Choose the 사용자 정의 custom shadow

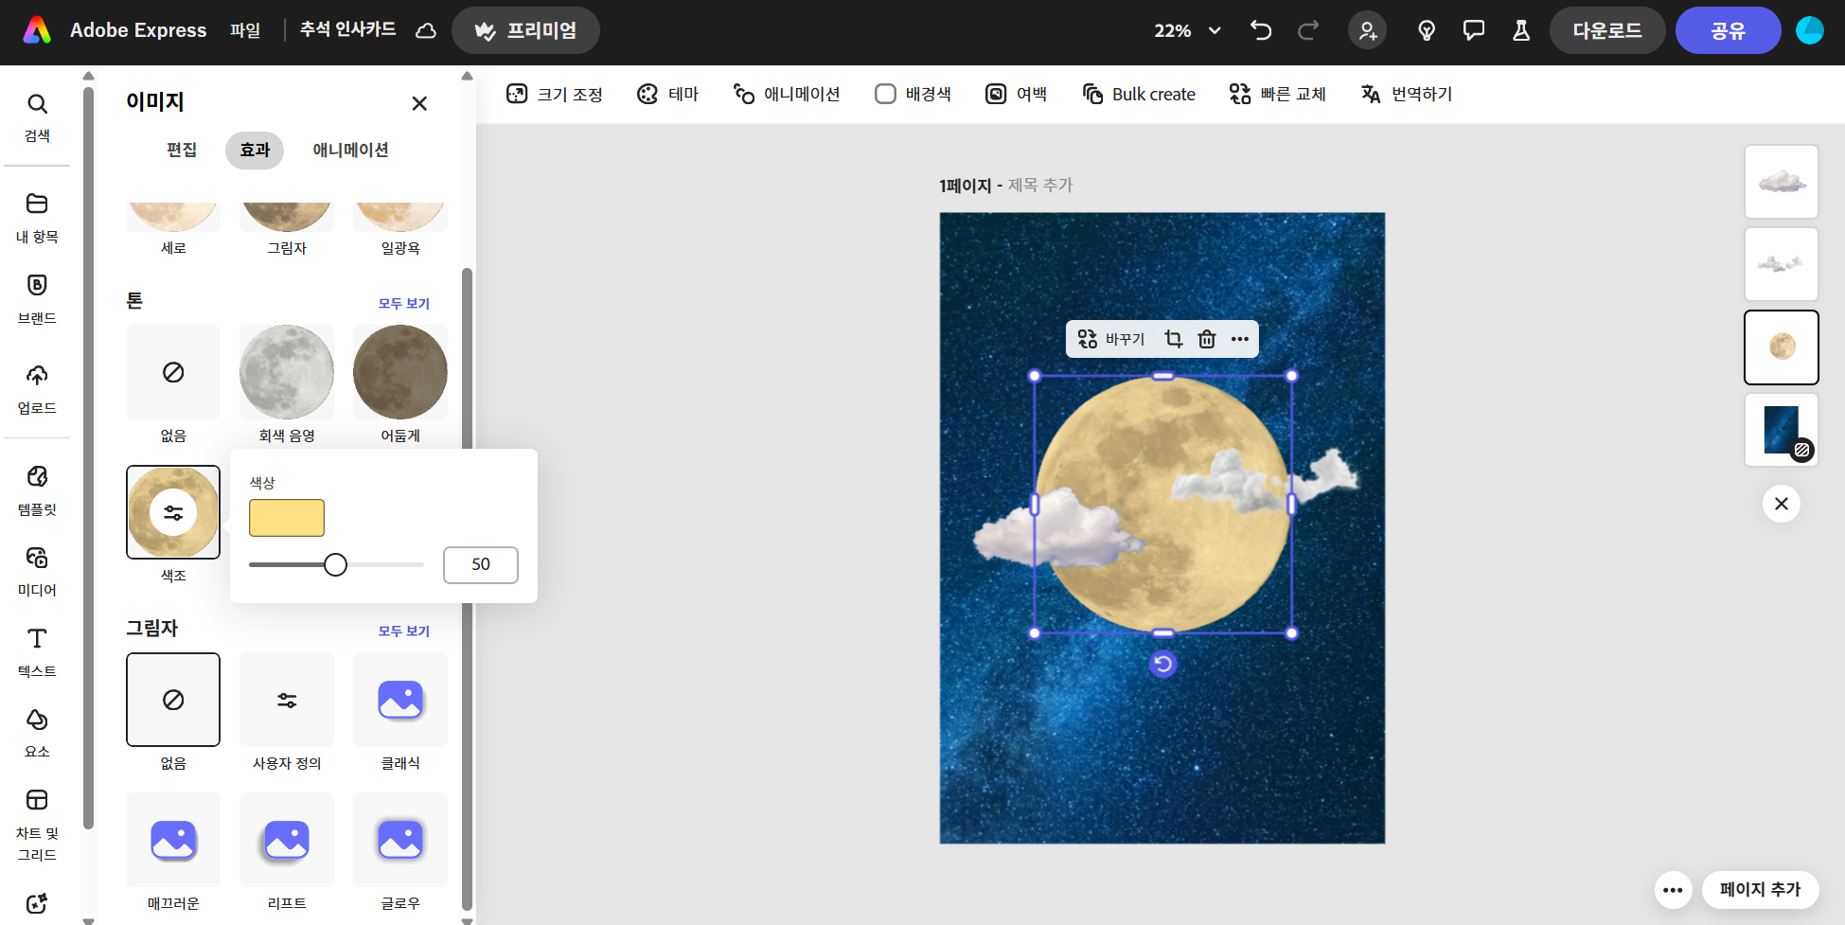(287, 700)
